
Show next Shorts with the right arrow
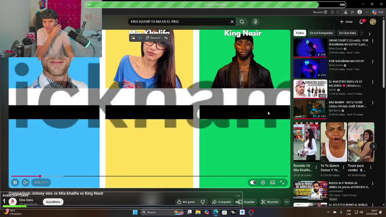373,146
